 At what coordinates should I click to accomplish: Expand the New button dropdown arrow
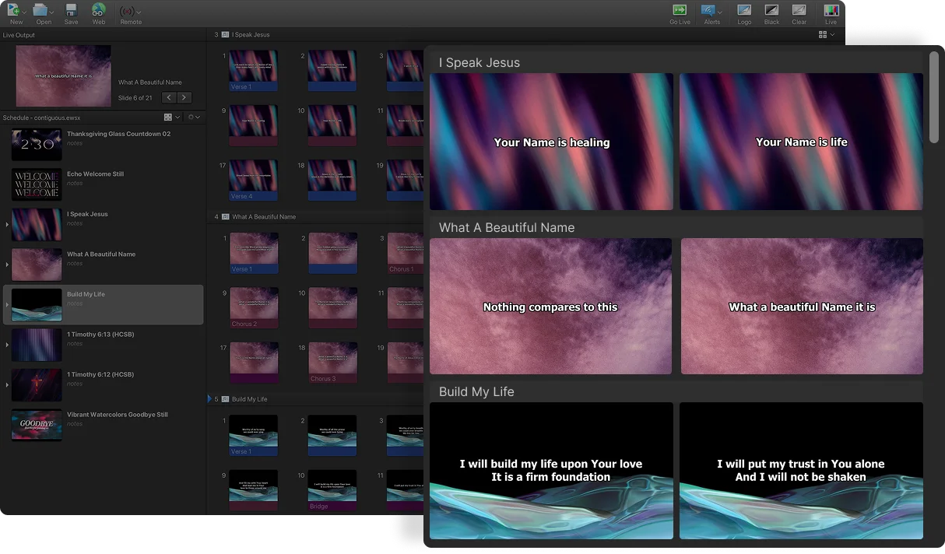point(24,11)
